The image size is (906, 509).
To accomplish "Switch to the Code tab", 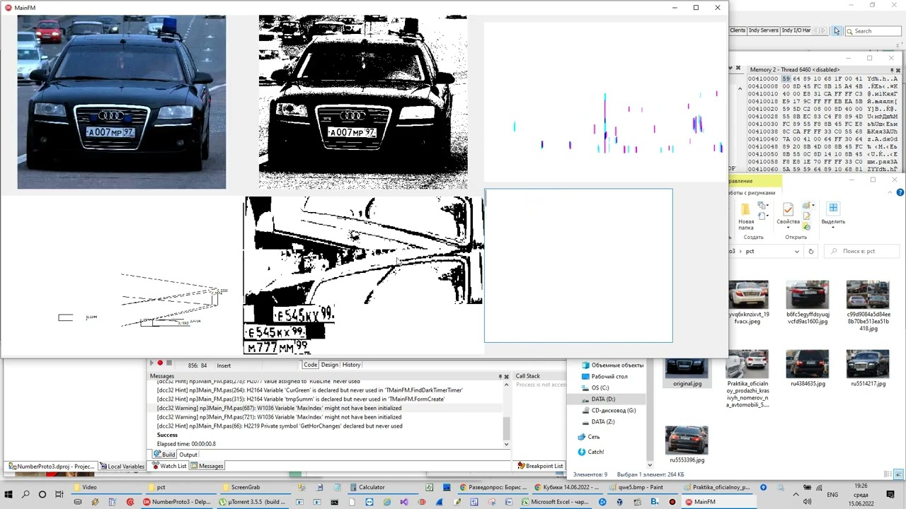I will pyautogui.click(x=310, y=365).
